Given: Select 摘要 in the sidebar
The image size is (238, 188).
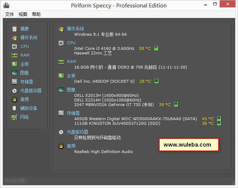Looking at the screenshot, I should point(24,29).
